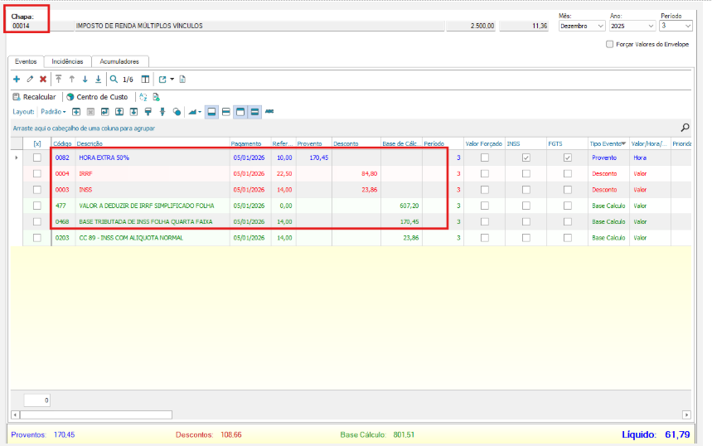The image size is (712, 446).
Task: Open the Tipo Evento column filter arrow
Action: point(624,143)
